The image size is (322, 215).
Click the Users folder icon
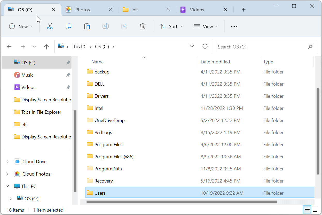(x=90, y=193)
